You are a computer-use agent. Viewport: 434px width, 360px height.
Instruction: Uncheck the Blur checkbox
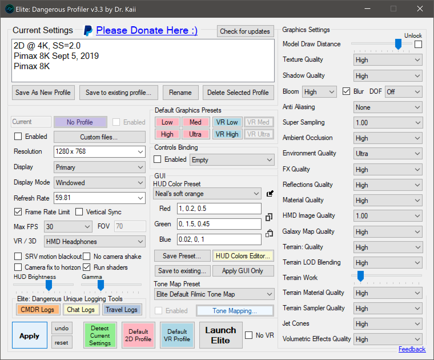click(346, 91)
